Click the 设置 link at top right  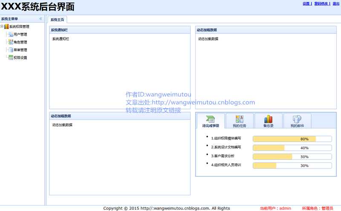[x=306, y=4]
